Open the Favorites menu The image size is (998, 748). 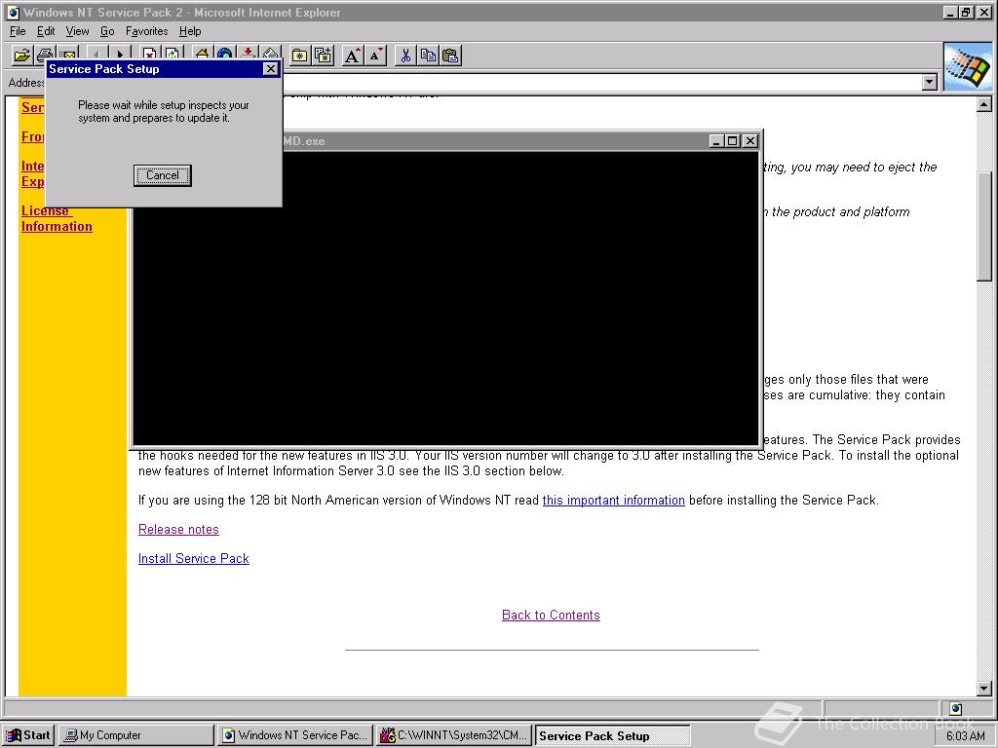(x=146, y=31)
